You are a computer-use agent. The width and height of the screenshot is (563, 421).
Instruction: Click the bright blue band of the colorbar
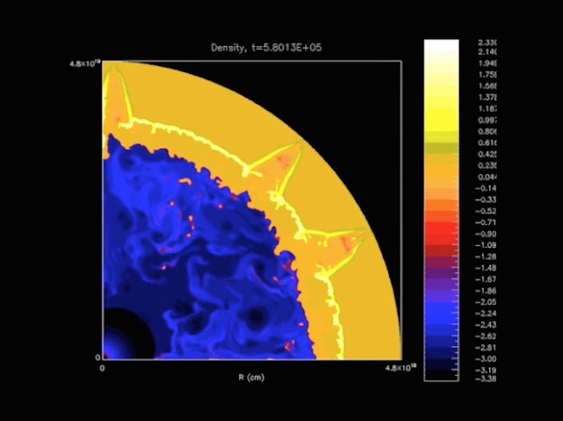441,322
